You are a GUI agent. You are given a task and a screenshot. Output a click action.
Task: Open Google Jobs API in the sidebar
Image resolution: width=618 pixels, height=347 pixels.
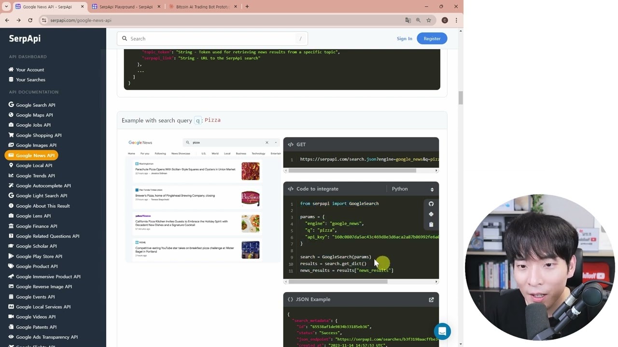[x=33, y=125]
